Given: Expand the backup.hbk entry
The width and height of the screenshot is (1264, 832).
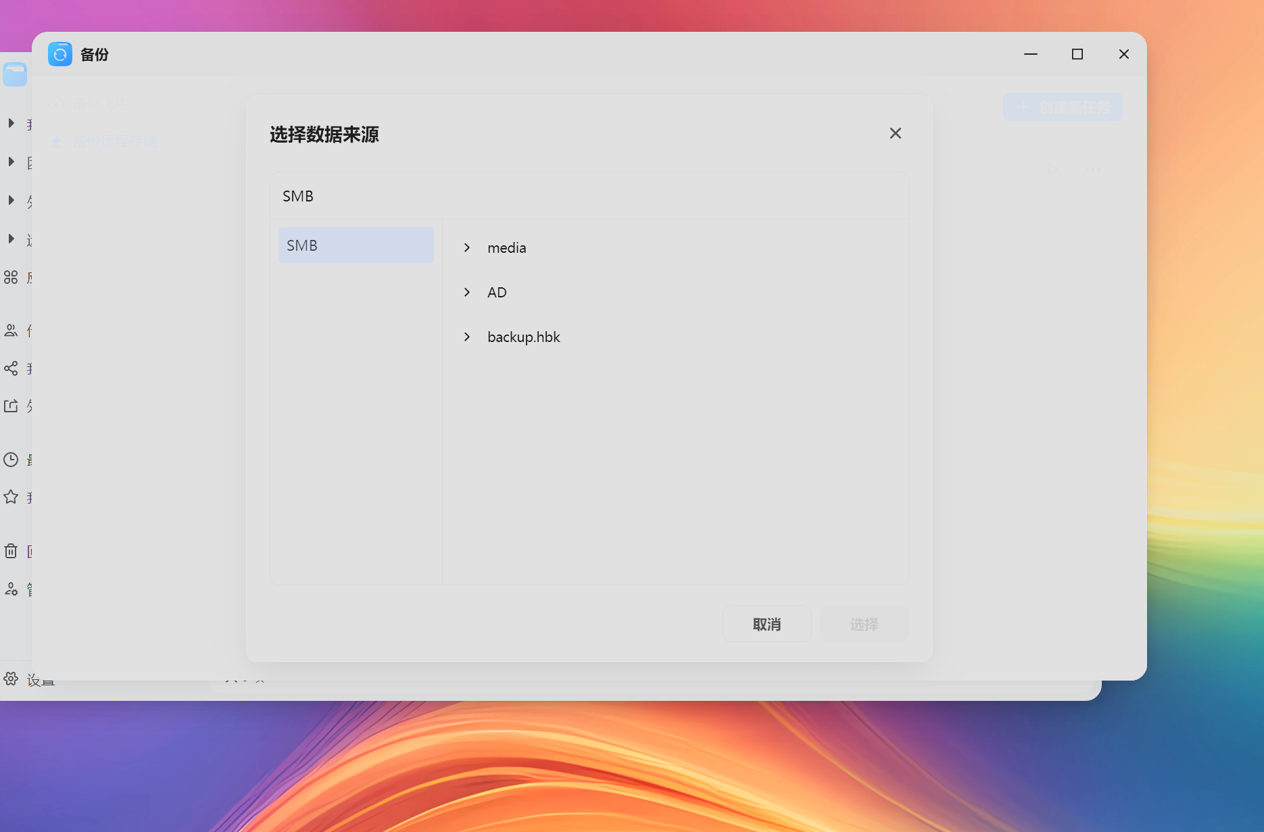Looking at the screenshot, I should pos(467,337).
